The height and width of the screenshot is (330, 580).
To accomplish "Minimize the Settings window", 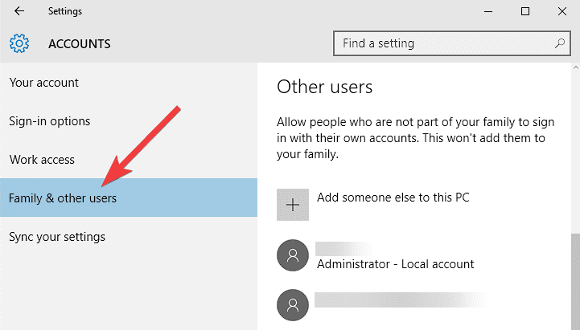I will [487, 11].
